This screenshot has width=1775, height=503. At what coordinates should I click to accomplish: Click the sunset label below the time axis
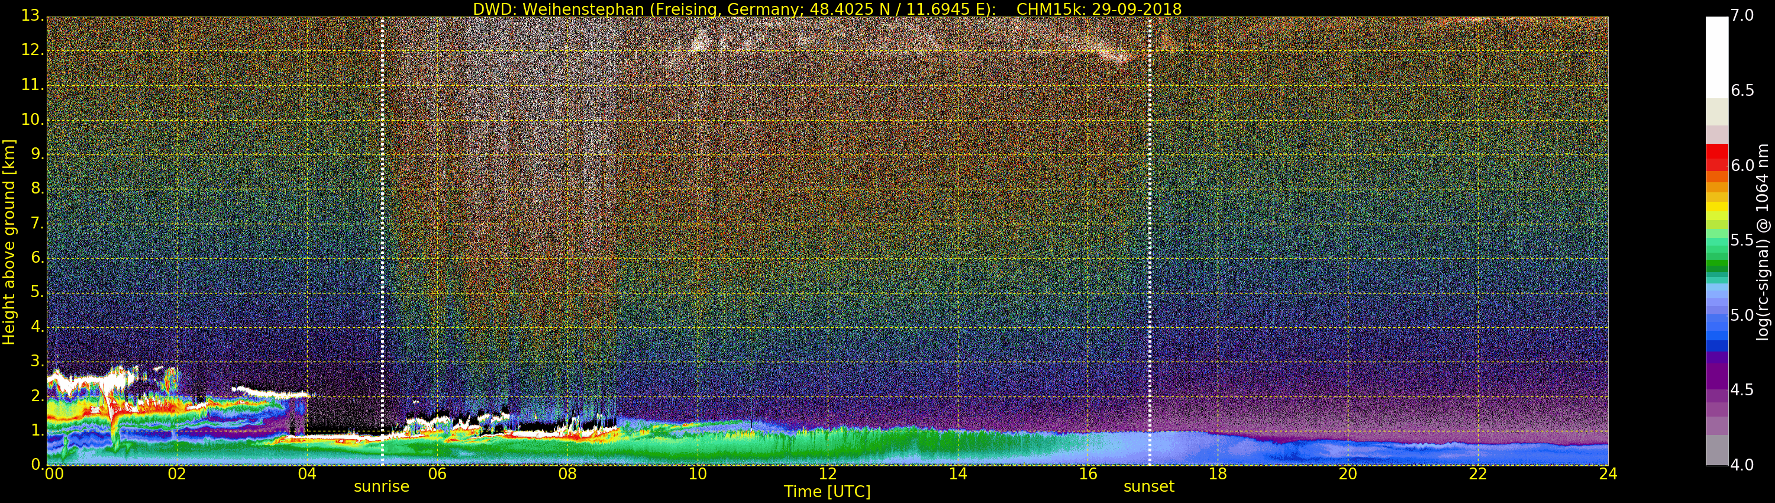(x=1148, y=486)
